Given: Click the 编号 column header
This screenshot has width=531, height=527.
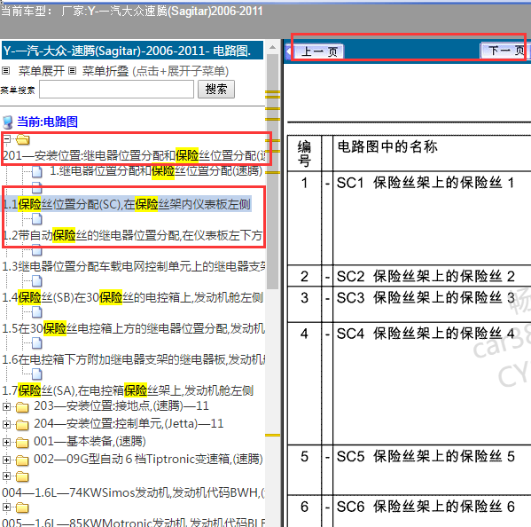Looking at the screenshot, I should [x=304, y=153].
